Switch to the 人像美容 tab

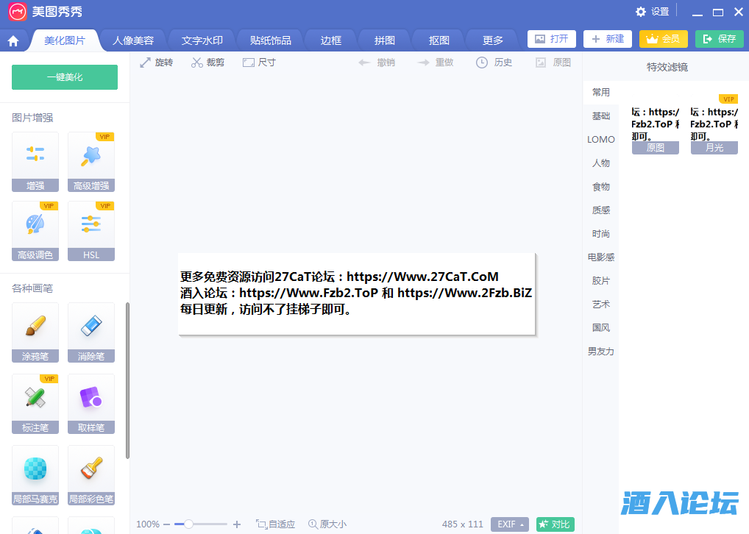tap(133, 40)
